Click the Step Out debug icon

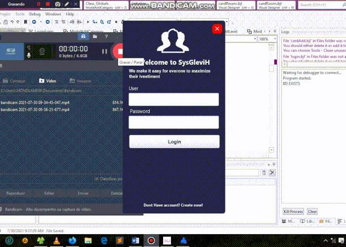coord(109,22)
